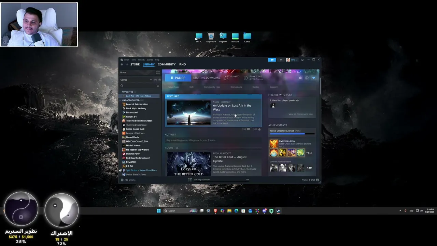This screenshot has width=437, height=246.
Task: Open Split Fiction with Steam Cloud Error
Action: [141, 170]
